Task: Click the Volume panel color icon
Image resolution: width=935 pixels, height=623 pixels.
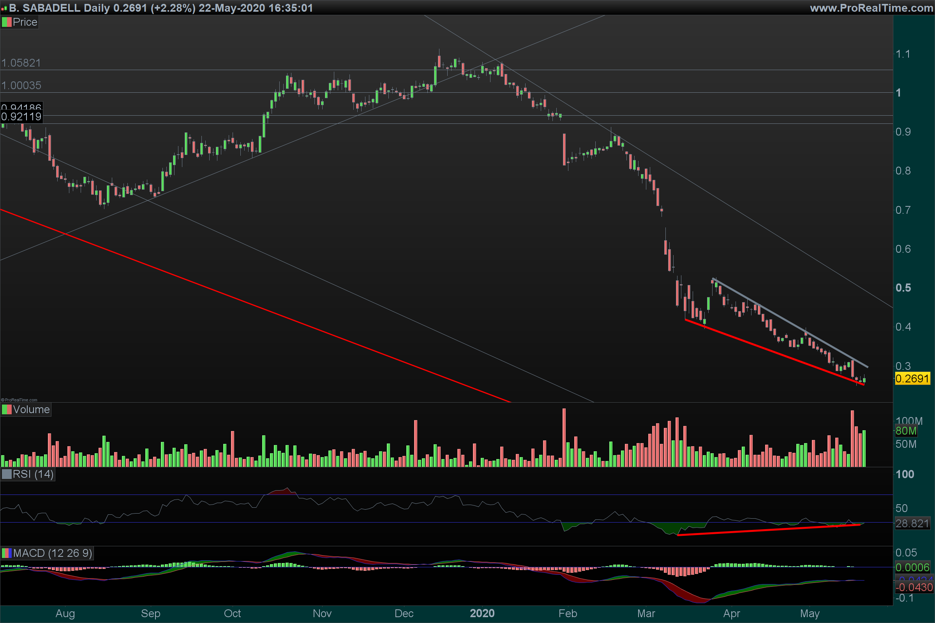Action: pyautogui.click(x=6, y=410)
